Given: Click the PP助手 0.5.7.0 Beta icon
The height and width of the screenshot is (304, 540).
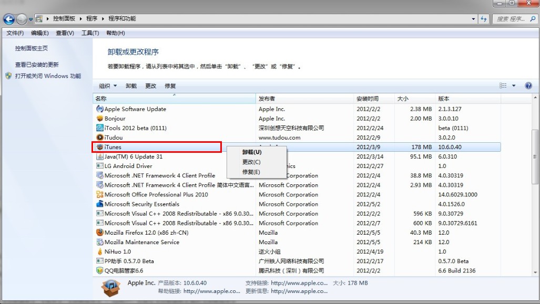Looking at the screenshot, I should [99, 261].
